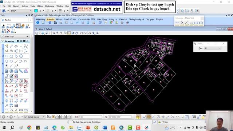
Task: Open Chrome from the taskbar
Action: [29, 128]
